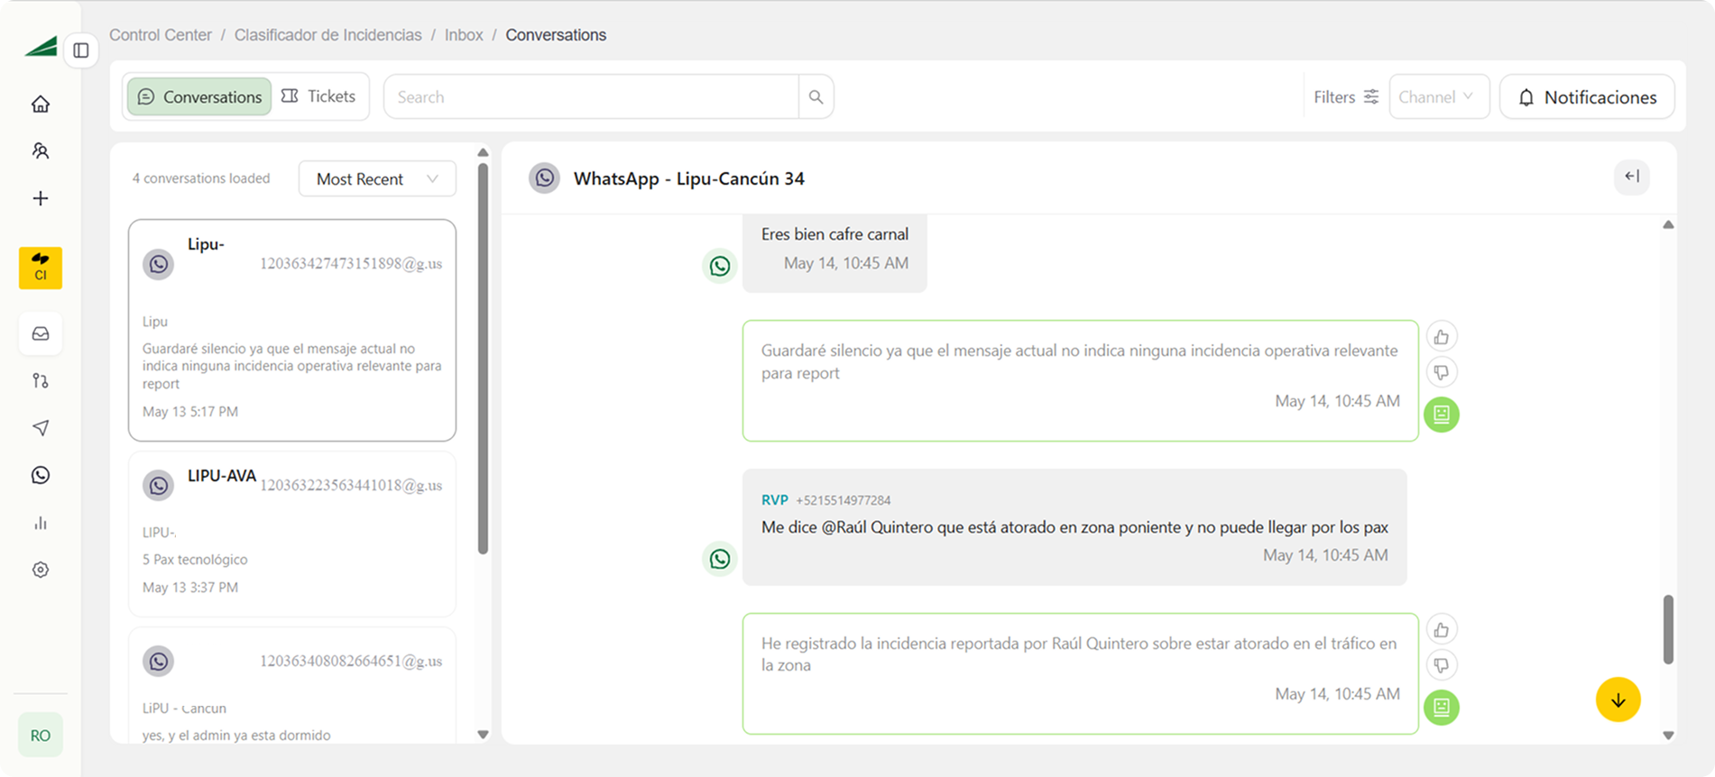1715x777 pixels.
Task: Click the chat panel scroll-down arrow
Action: pos(1668,736)
